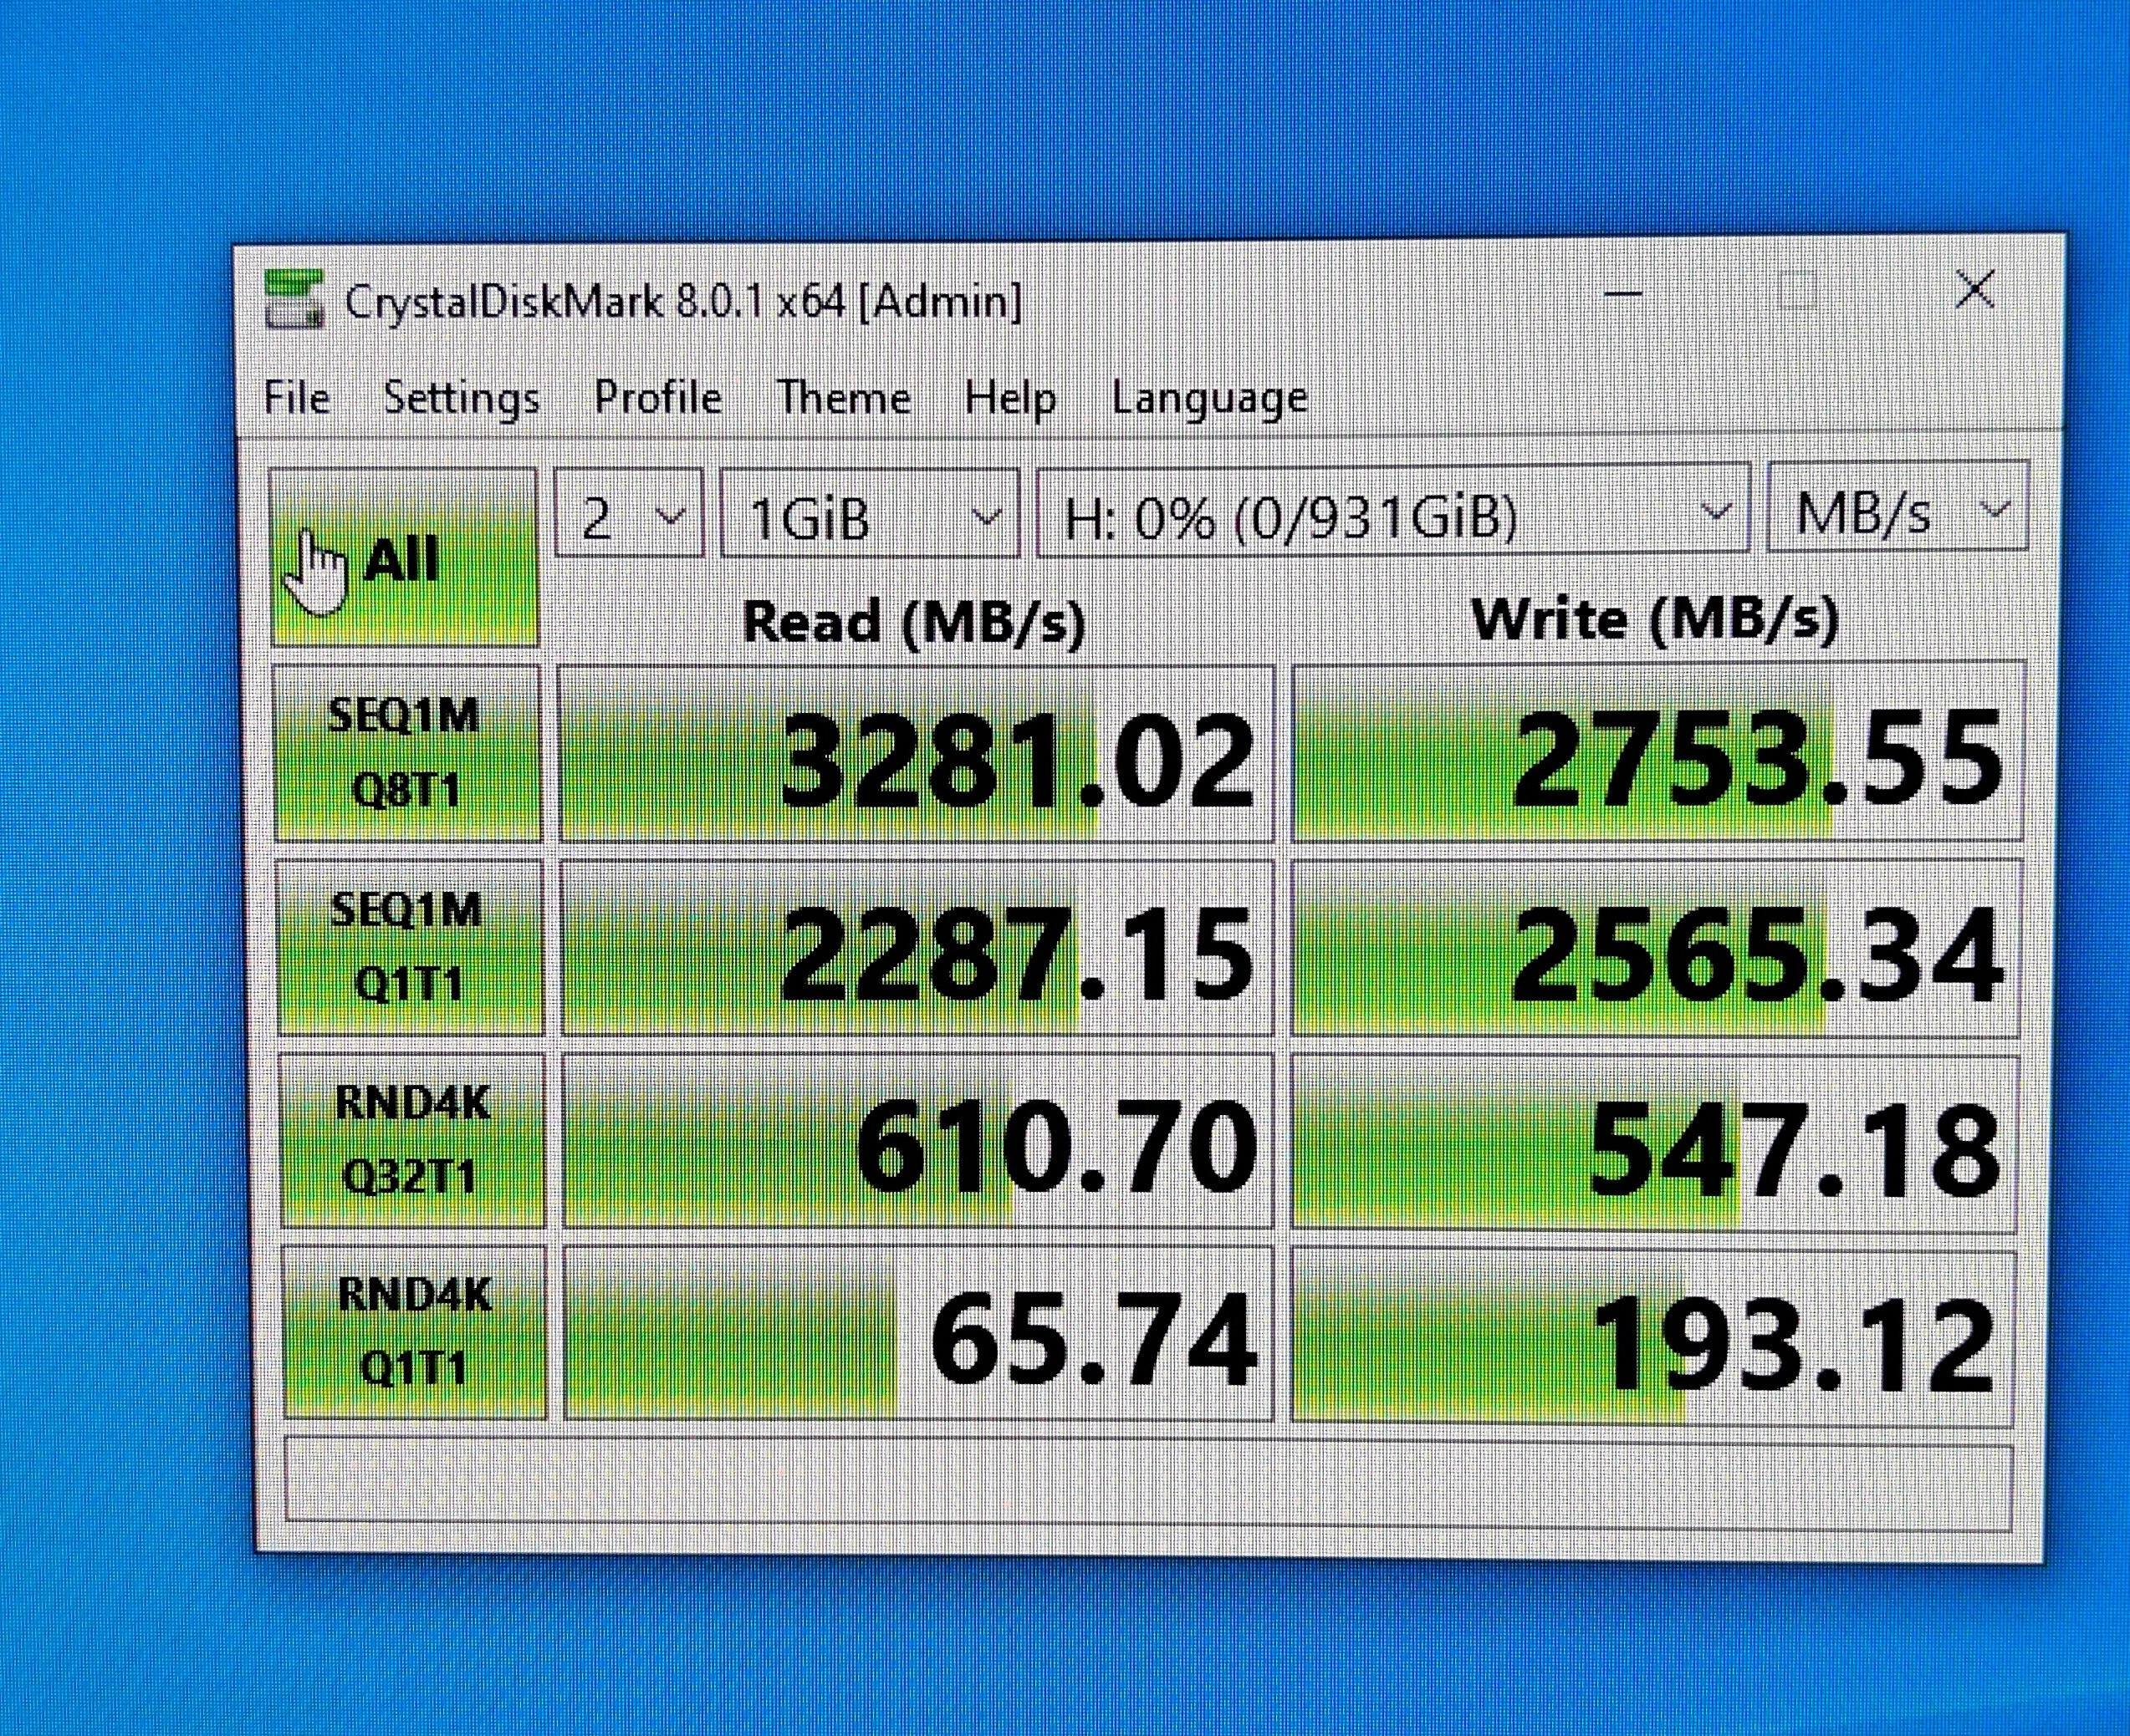Run the RND4K Q32T1 benchmark
This screenshot has height=1736, width=2130.
click(x=412, y=1140)
